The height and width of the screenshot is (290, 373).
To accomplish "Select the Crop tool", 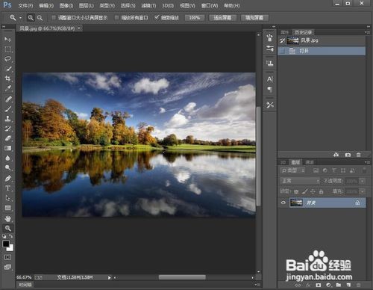I will (7, 78).
